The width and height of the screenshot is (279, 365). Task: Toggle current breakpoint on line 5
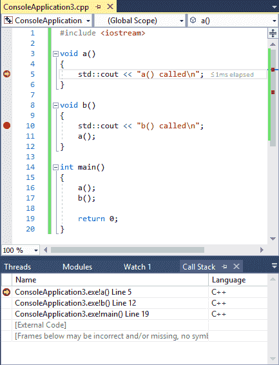(x=6, y=74)
